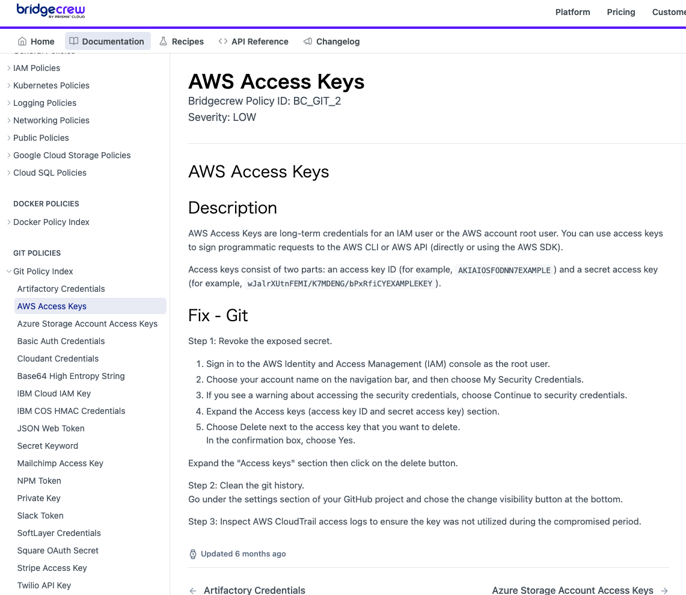Open the Platform menu in the header
Viewport: 686px width, 595px height.
(x=573, y=12)
